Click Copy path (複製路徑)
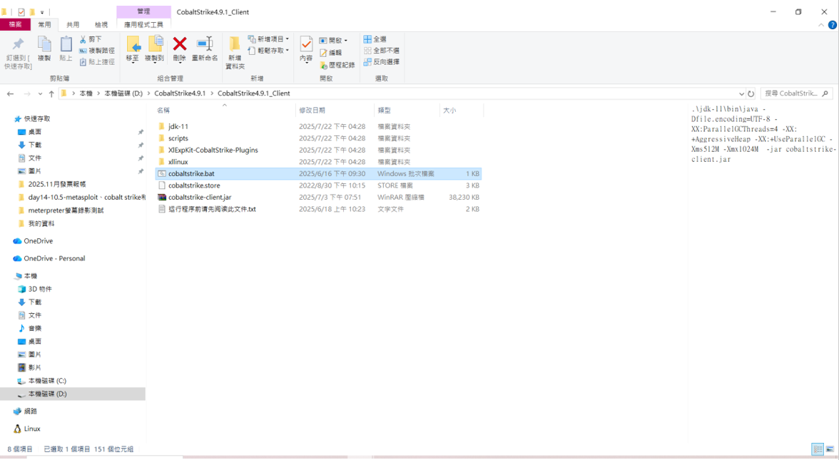839x460 pixels. coord(97,50)
